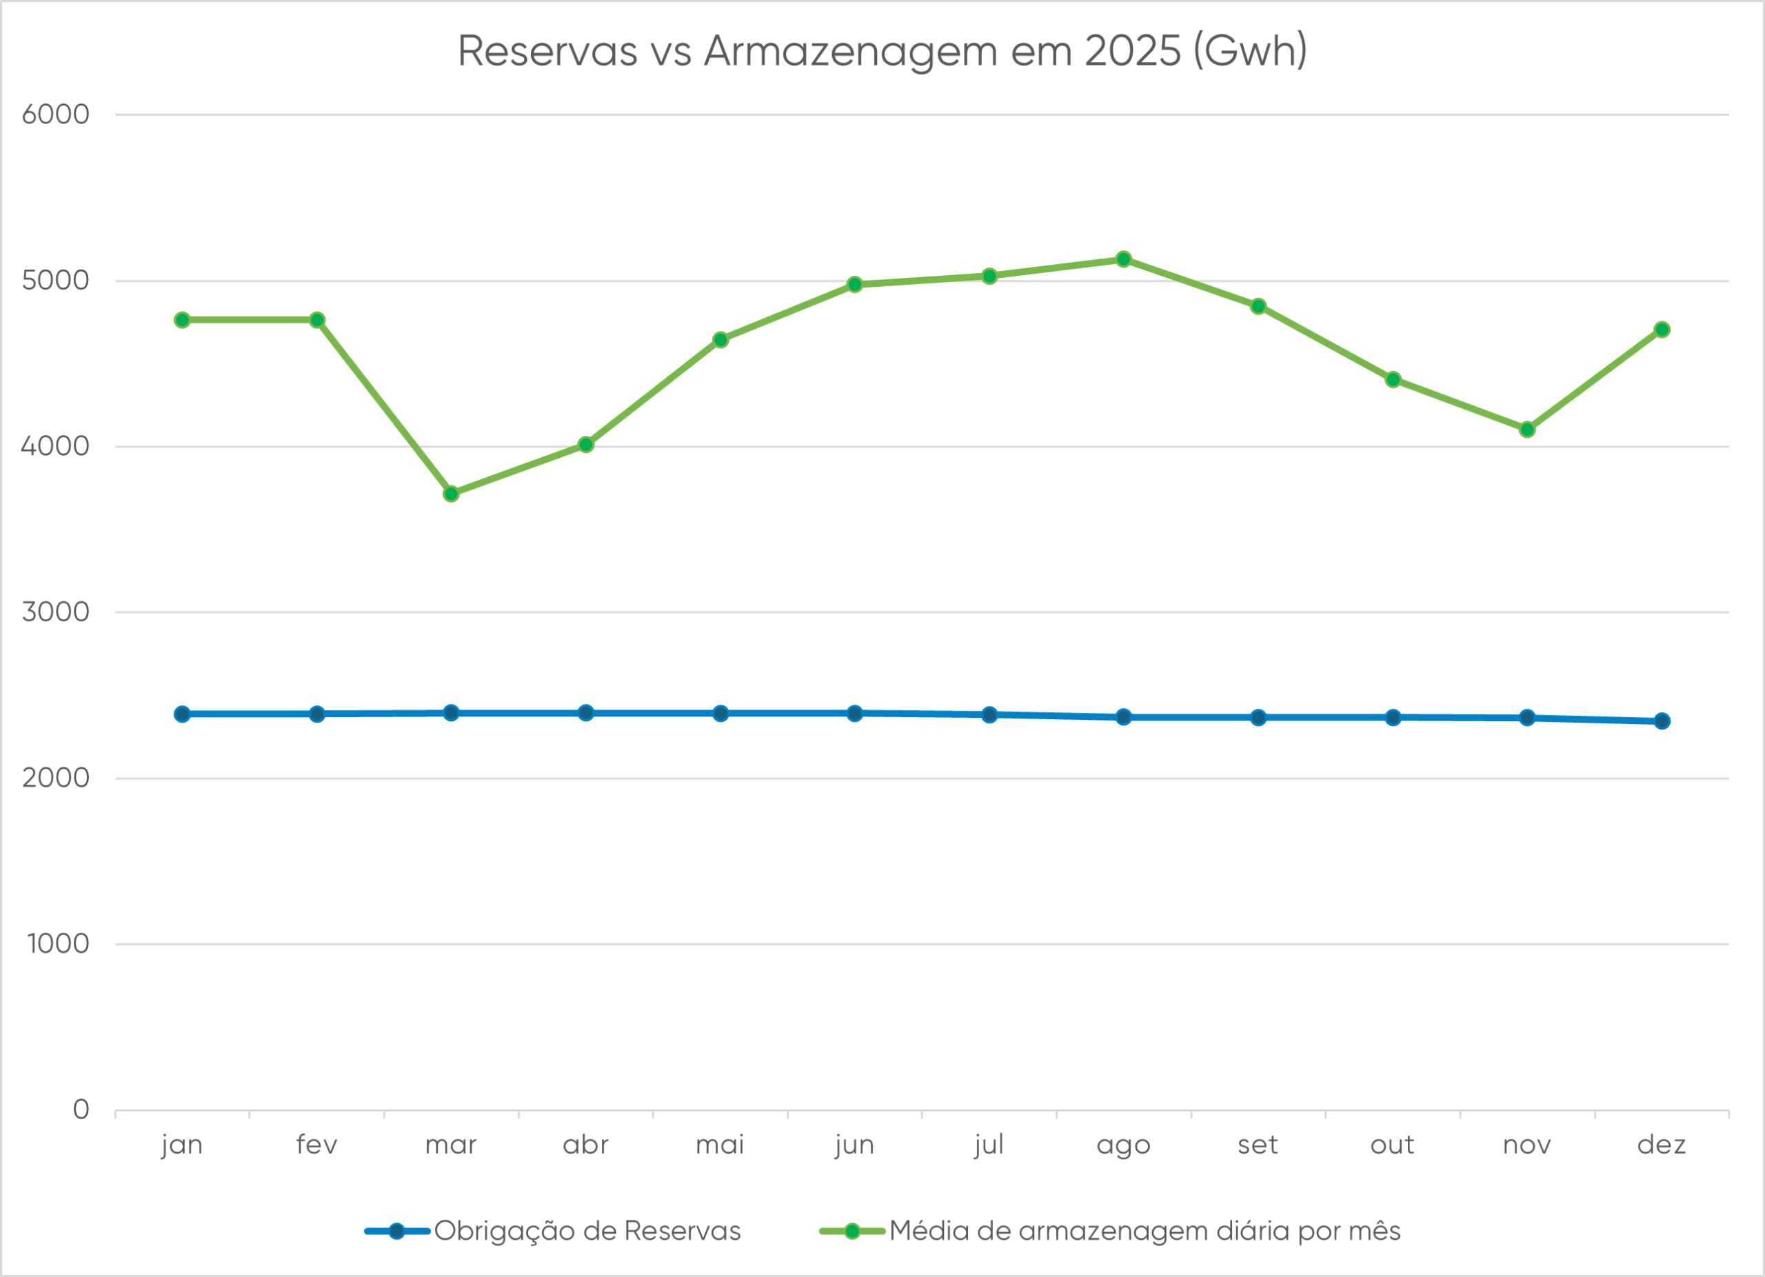Click the green data point for out
Image resolution: width=1765 pixels, height=1277 pixels.
point(1393,380)
